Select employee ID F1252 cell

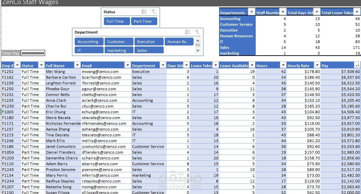pos(11,72)
